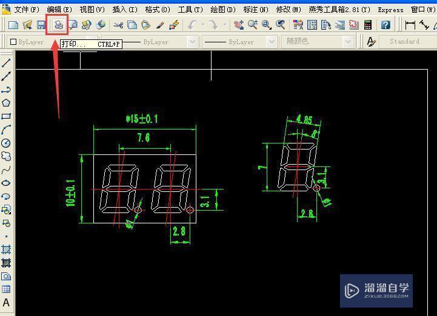Expand the lineweight ByLayer dropdown
This screenshot has height=316, width=437.
pos(271,42)
